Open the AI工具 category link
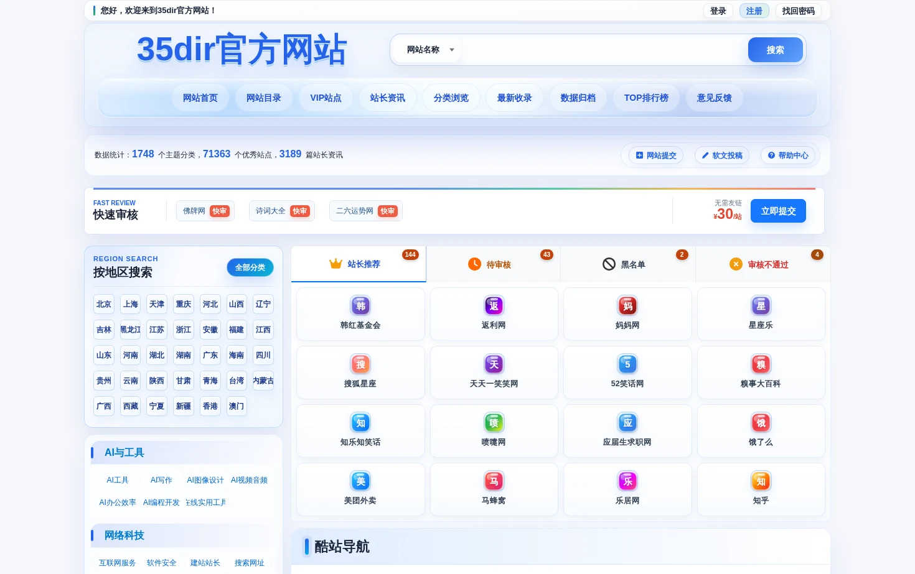The image size is (915, 574). tap(118, 480)
